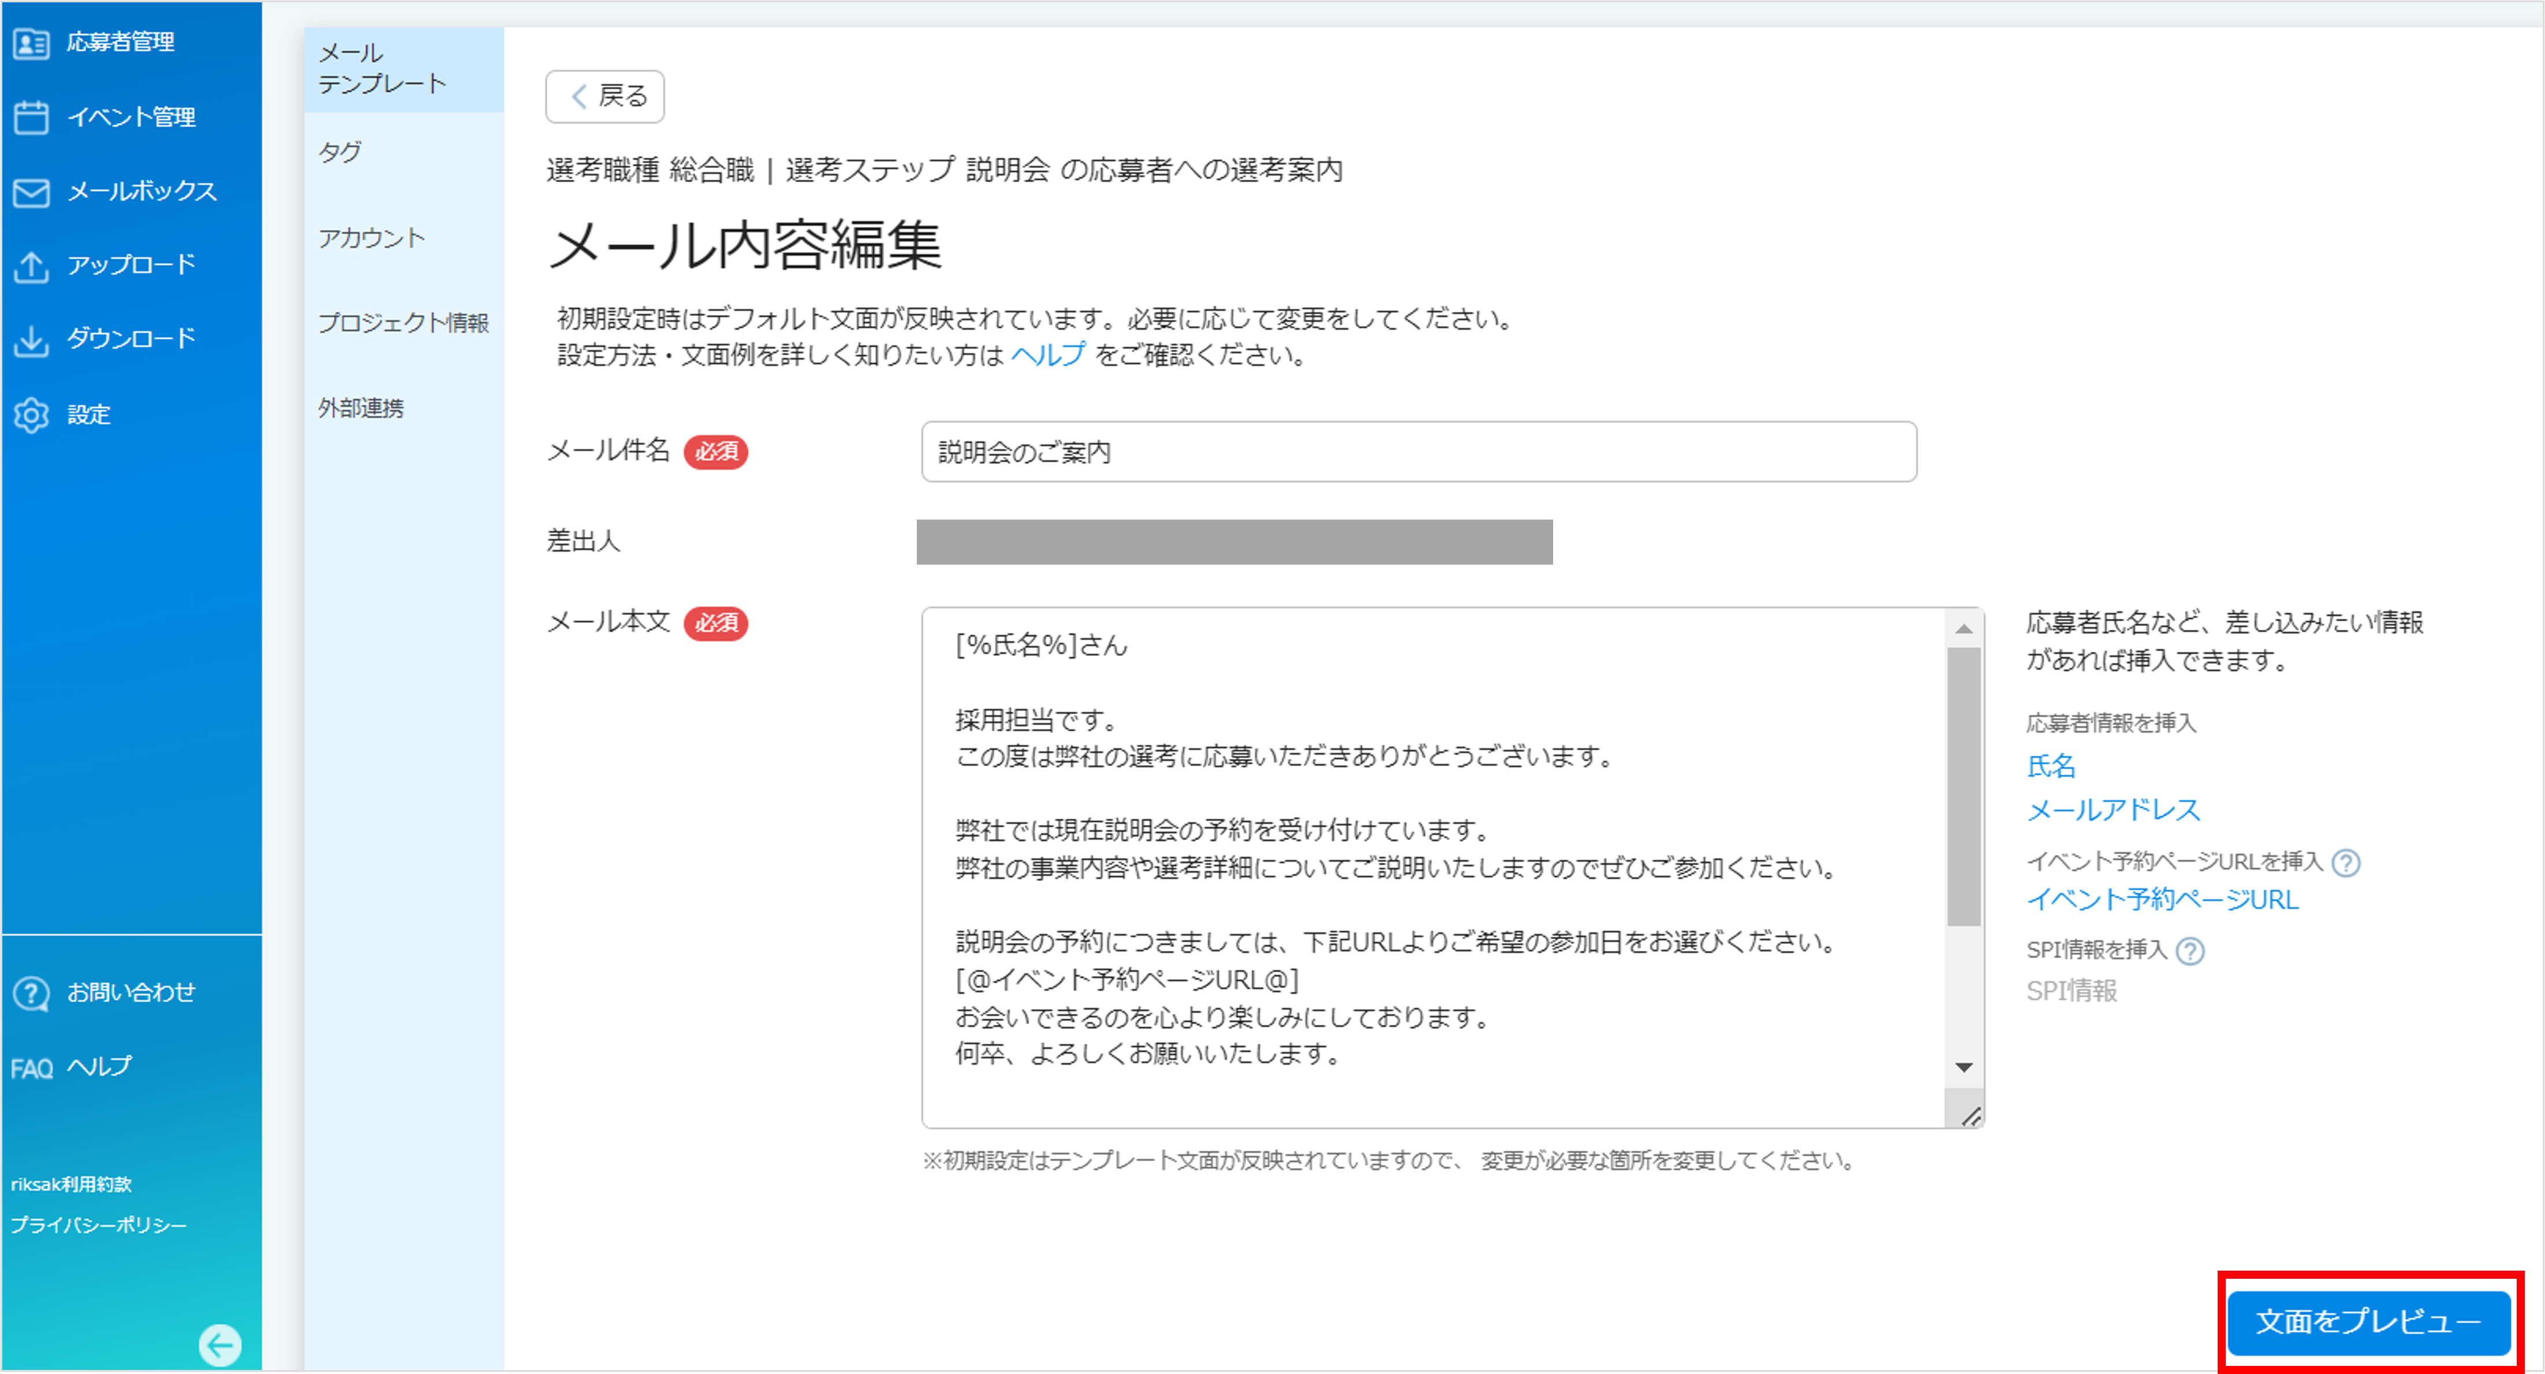The width and height of the screenshot is (2545, 1374).
Task: Insert 氏名 placeholder link
Action: point(2051,766)
